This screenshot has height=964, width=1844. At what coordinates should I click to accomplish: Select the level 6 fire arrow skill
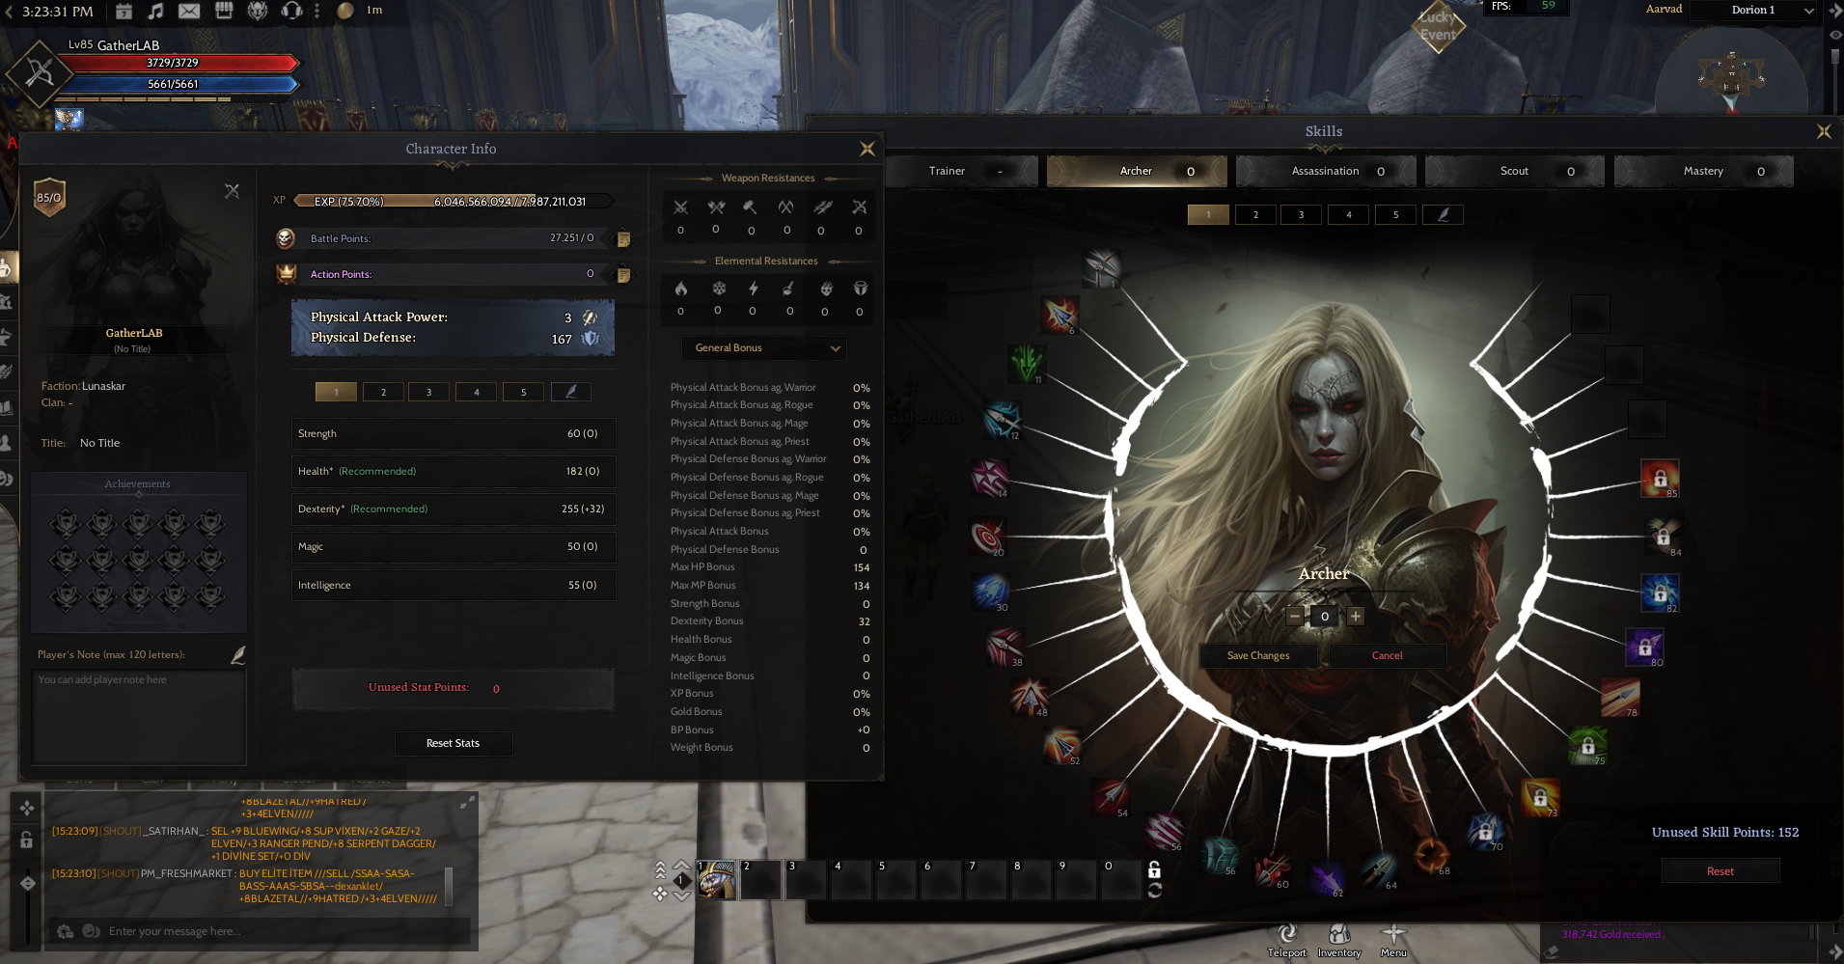(1060, 315)
